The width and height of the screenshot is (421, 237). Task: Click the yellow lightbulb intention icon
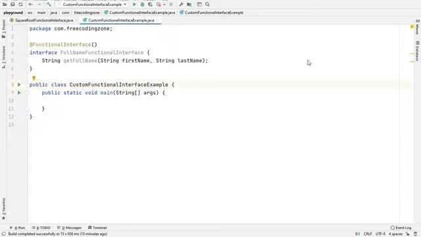click(x=34, y=78)
